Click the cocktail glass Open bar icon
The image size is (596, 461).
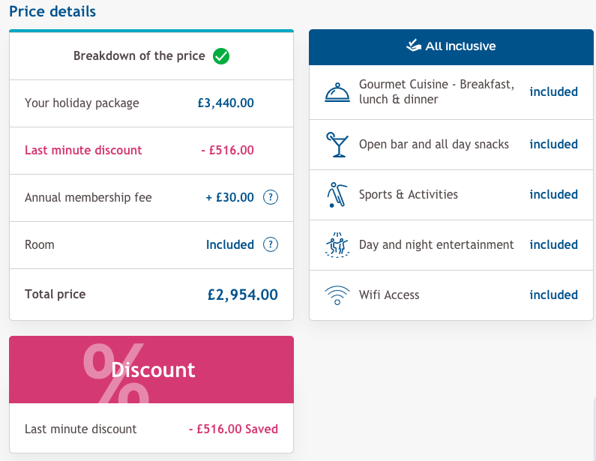pyautogui.click(x=337, y=145)
